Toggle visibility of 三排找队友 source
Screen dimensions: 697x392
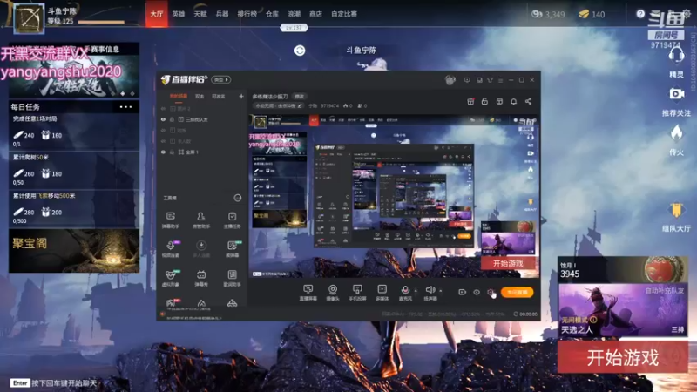pyautogui.click(x=163, y=119)
